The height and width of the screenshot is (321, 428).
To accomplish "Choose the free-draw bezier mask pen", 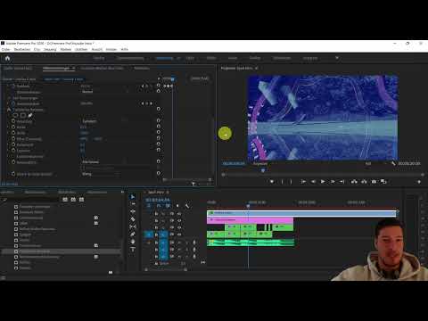I will [30, 115].
